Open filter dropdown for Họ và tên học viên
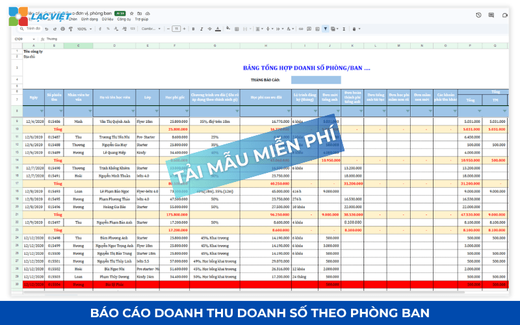The image size is (520, 325). pyautogui.click(x=133, y=111)
